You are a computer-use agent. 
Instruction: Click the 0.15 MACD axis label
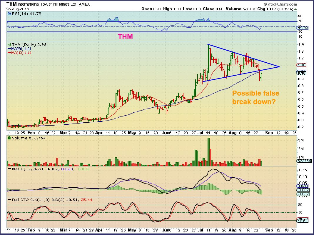click(303, 170)
